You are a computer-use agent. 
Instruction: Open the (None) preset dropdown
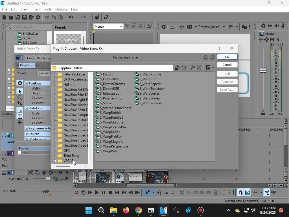point(121,27)
